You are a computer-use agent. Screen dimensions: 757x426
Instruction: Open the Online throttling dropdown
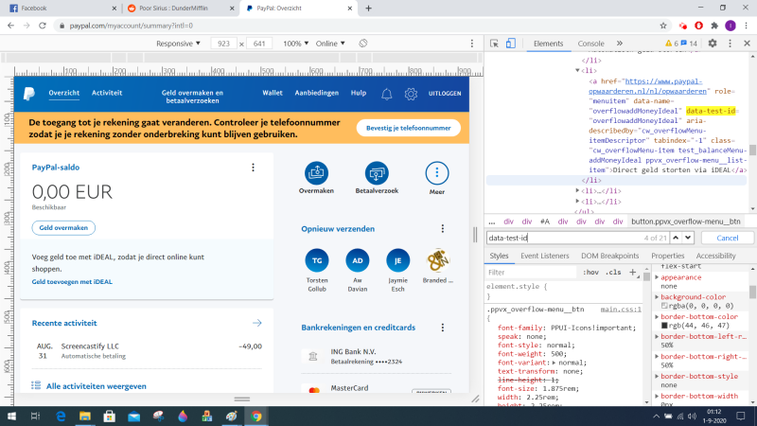331,44
